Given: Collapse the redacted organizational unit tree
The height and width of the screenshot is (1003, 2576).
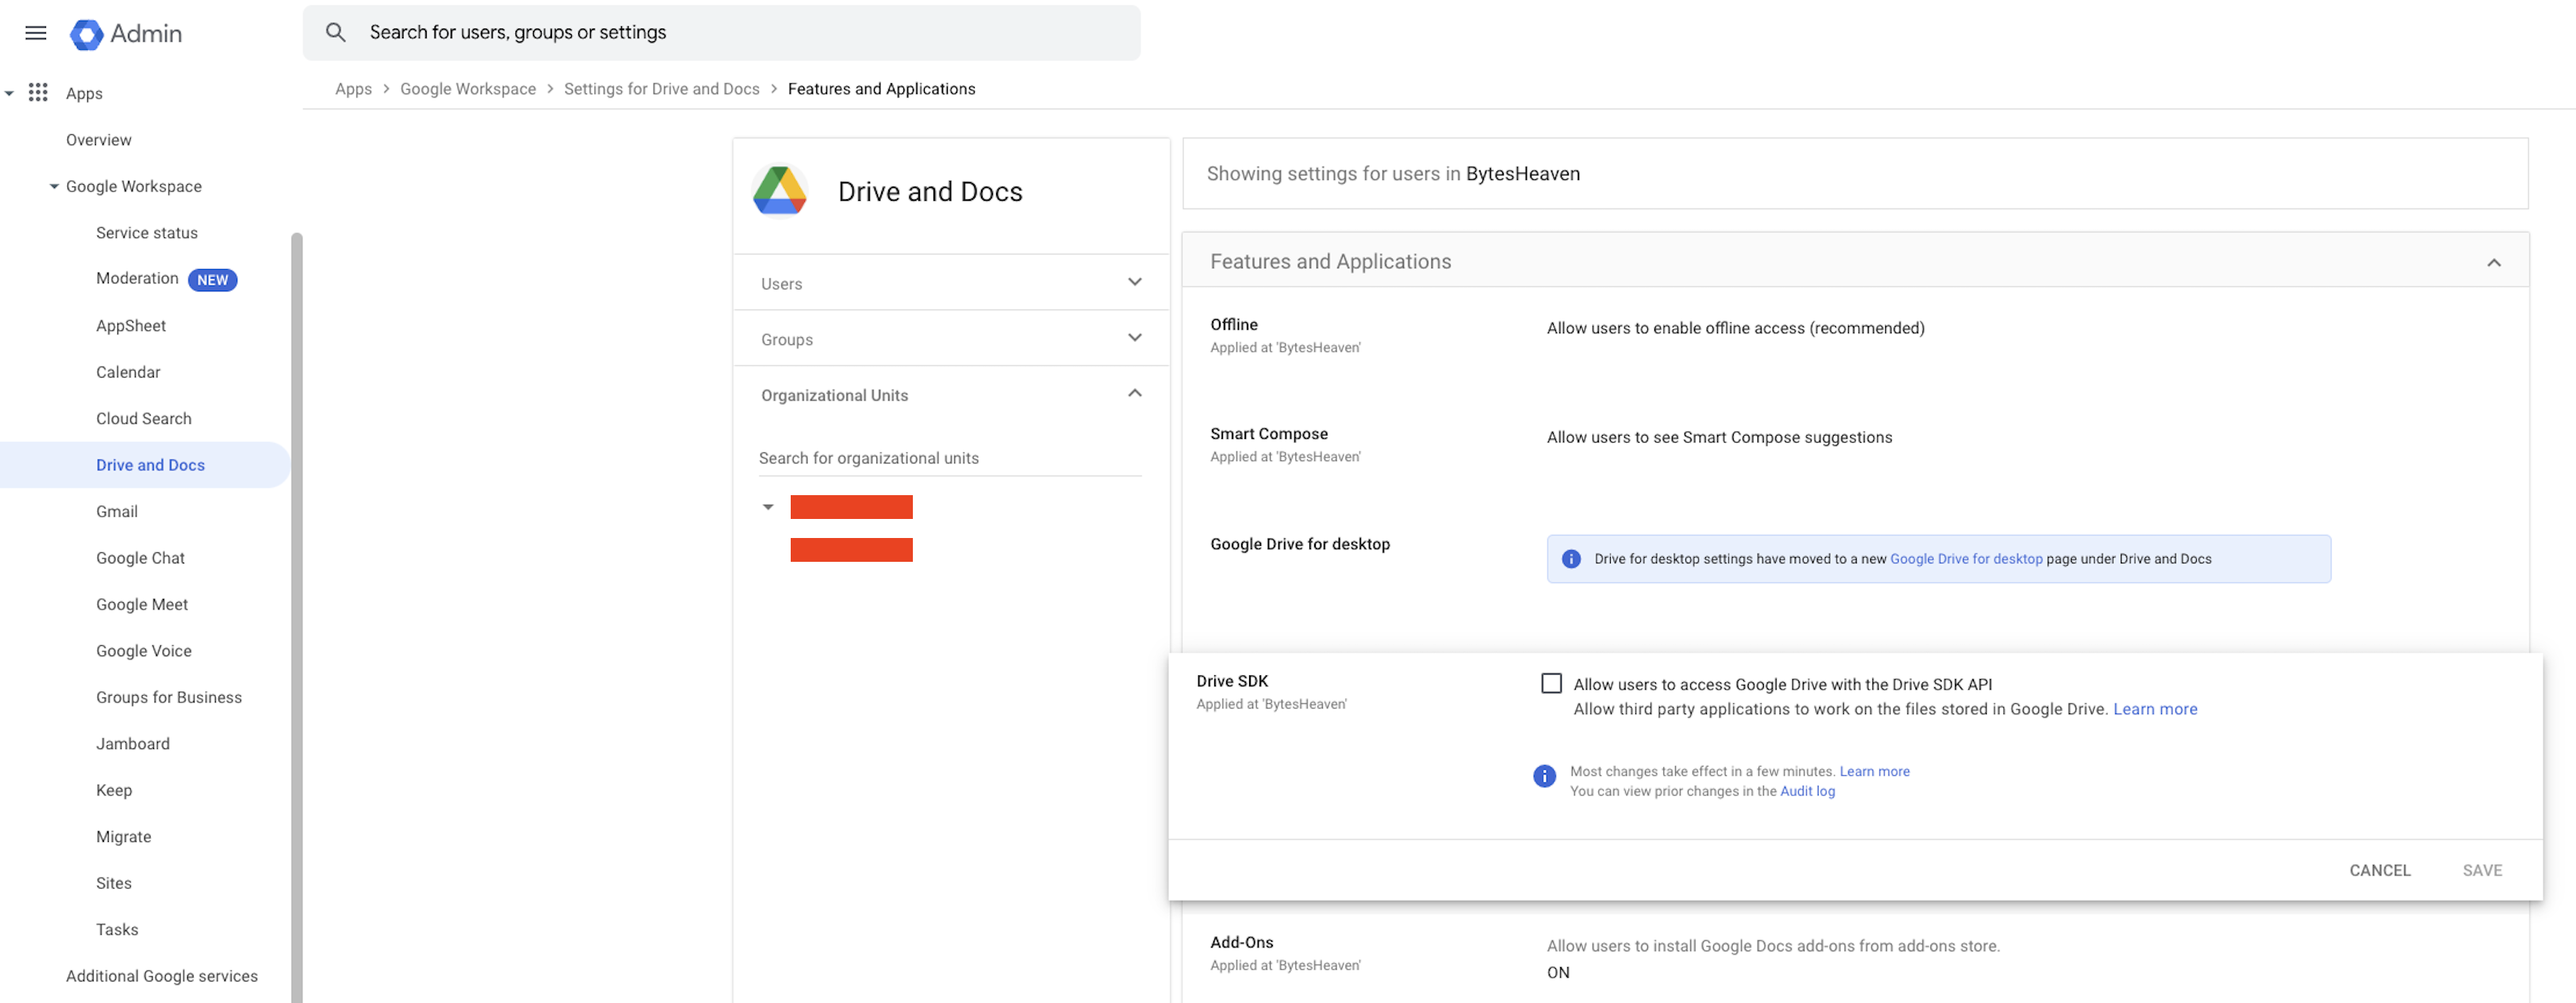Looking at the screenshot, I should click(768, 508).
